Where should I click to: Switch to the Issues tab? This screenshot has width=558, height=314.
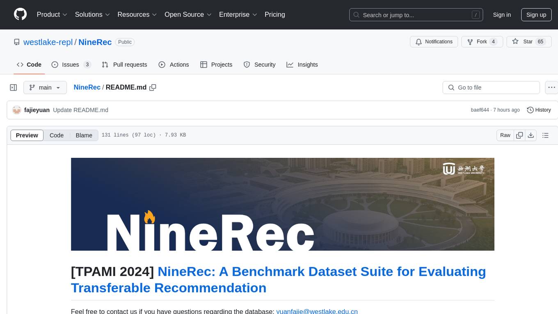(x=71, y=65)
